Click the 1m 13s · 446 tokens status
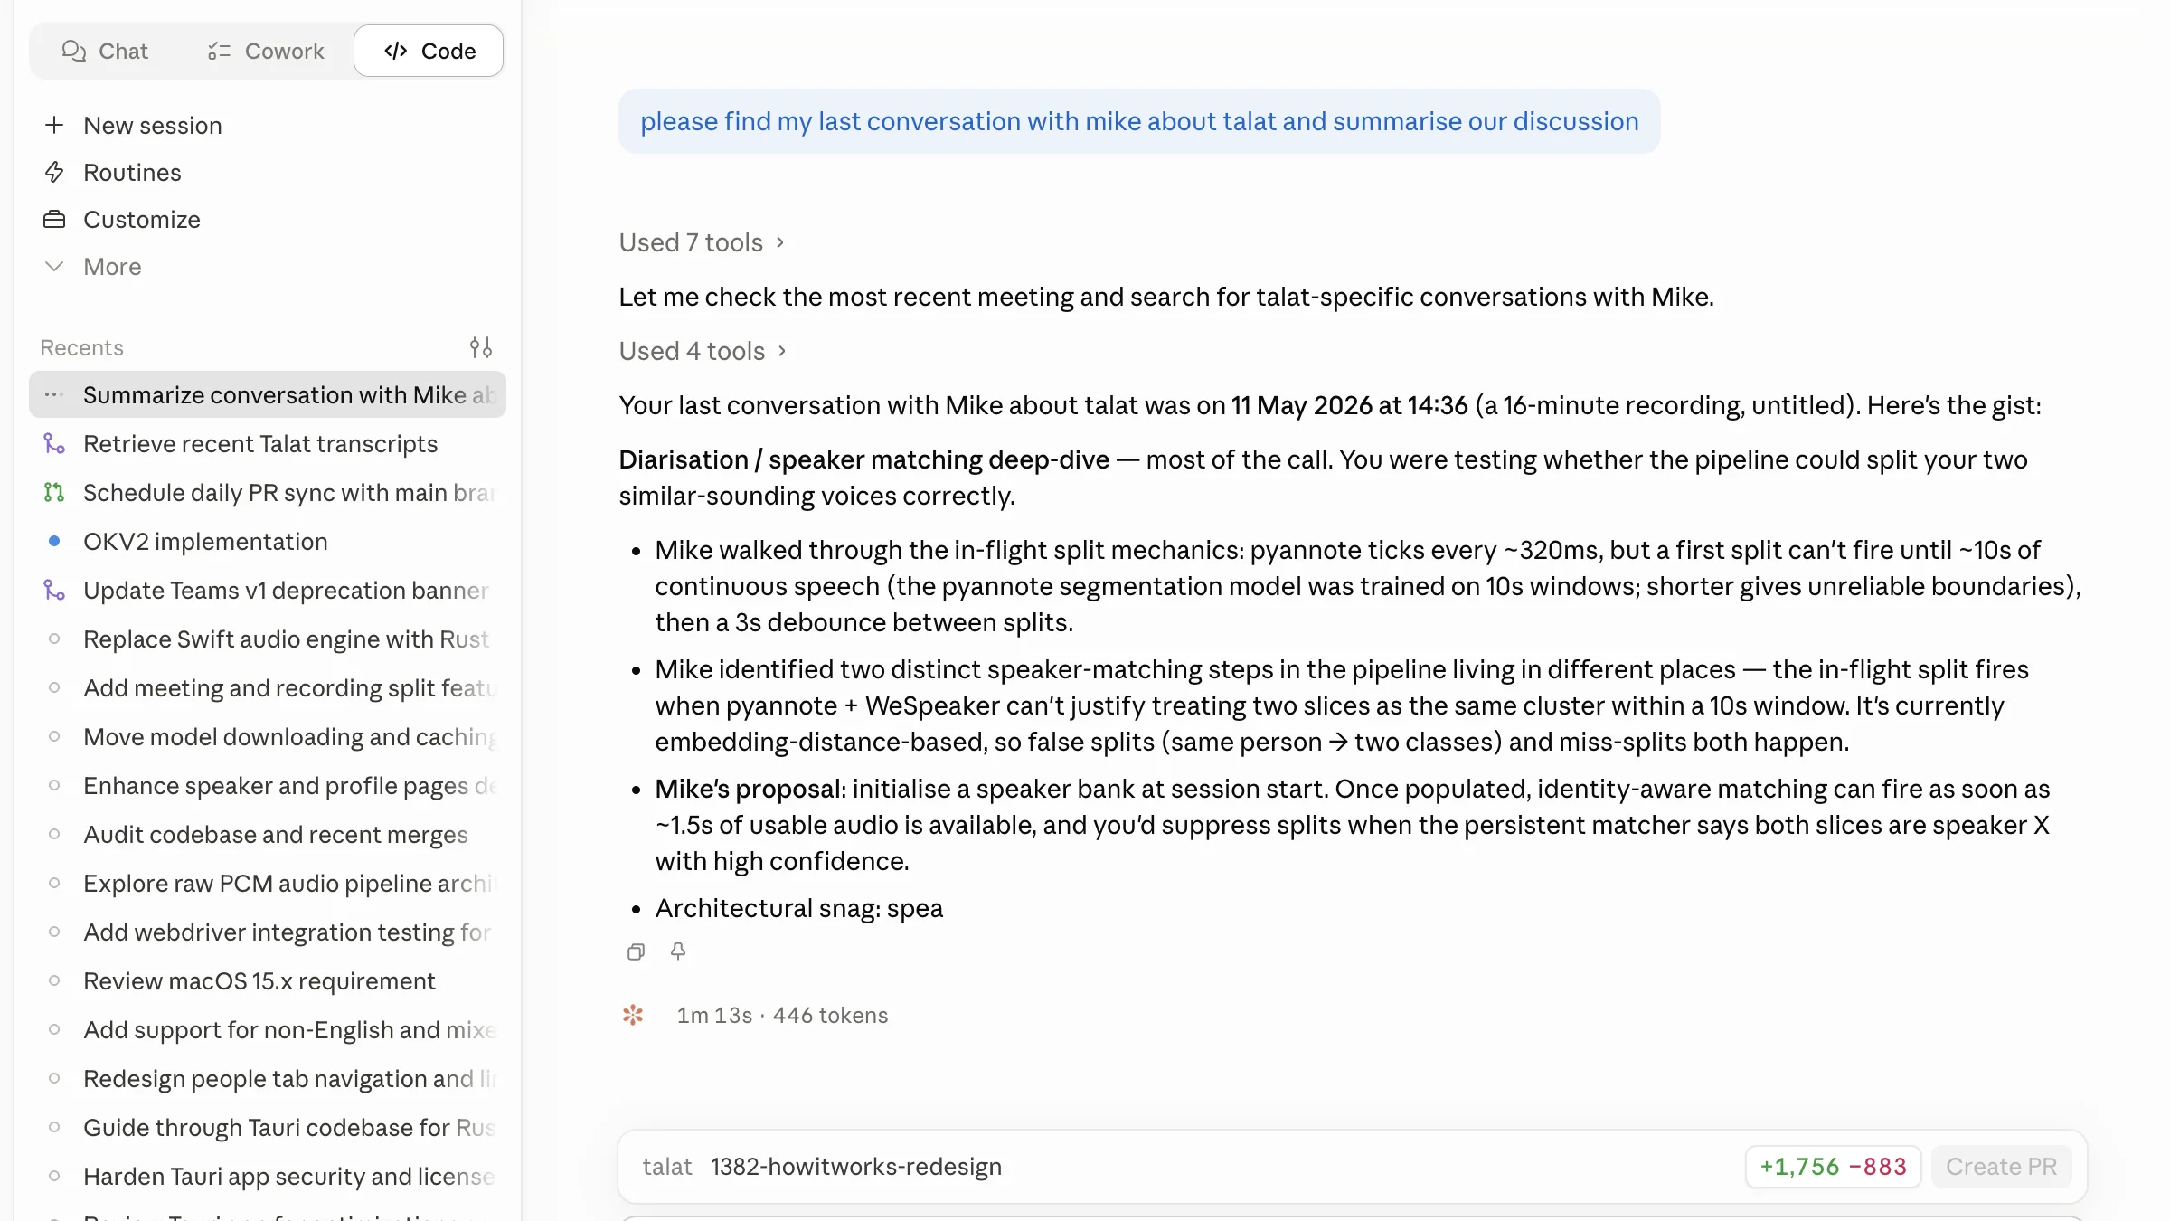The image size is (2170, 1221). 782,1015
